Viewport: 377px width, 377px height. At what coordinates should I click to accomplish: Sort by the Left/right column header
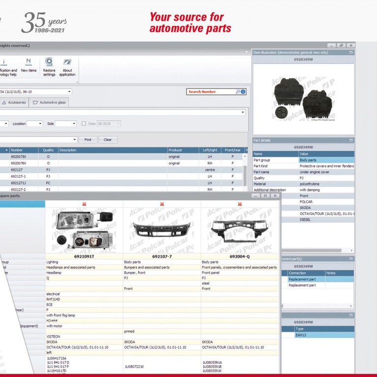(x=210, y=150)
